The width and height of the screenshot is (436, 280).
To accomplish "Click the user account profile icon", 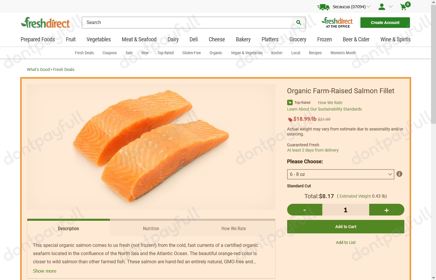I will 381,6.
